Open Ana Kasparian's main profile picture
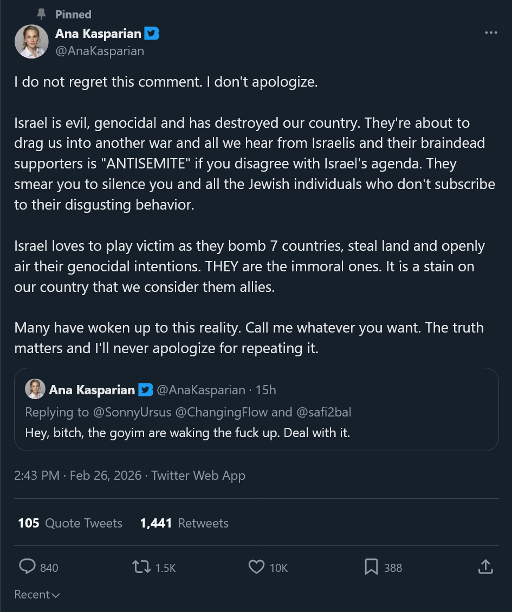The image size is (512, 612). 32,42
